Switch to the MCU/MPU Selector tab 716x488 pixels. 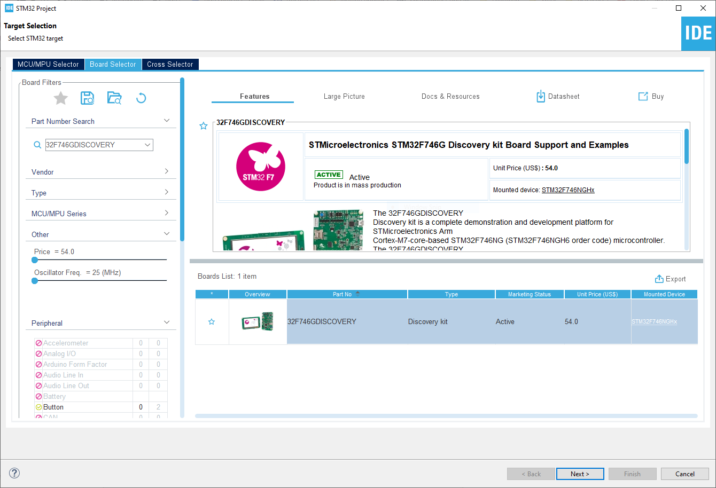click(48, 64)
